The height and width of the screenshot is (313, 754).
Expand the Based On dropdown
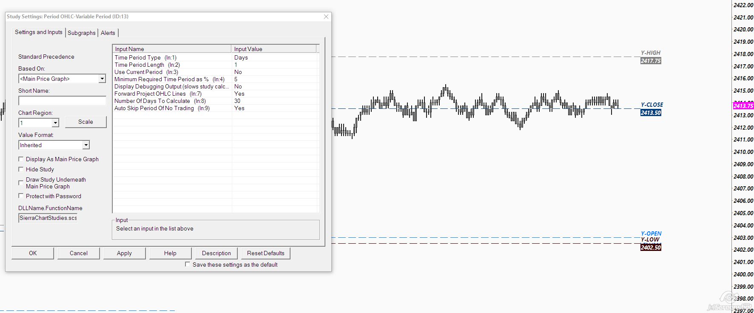pos(102,79)
